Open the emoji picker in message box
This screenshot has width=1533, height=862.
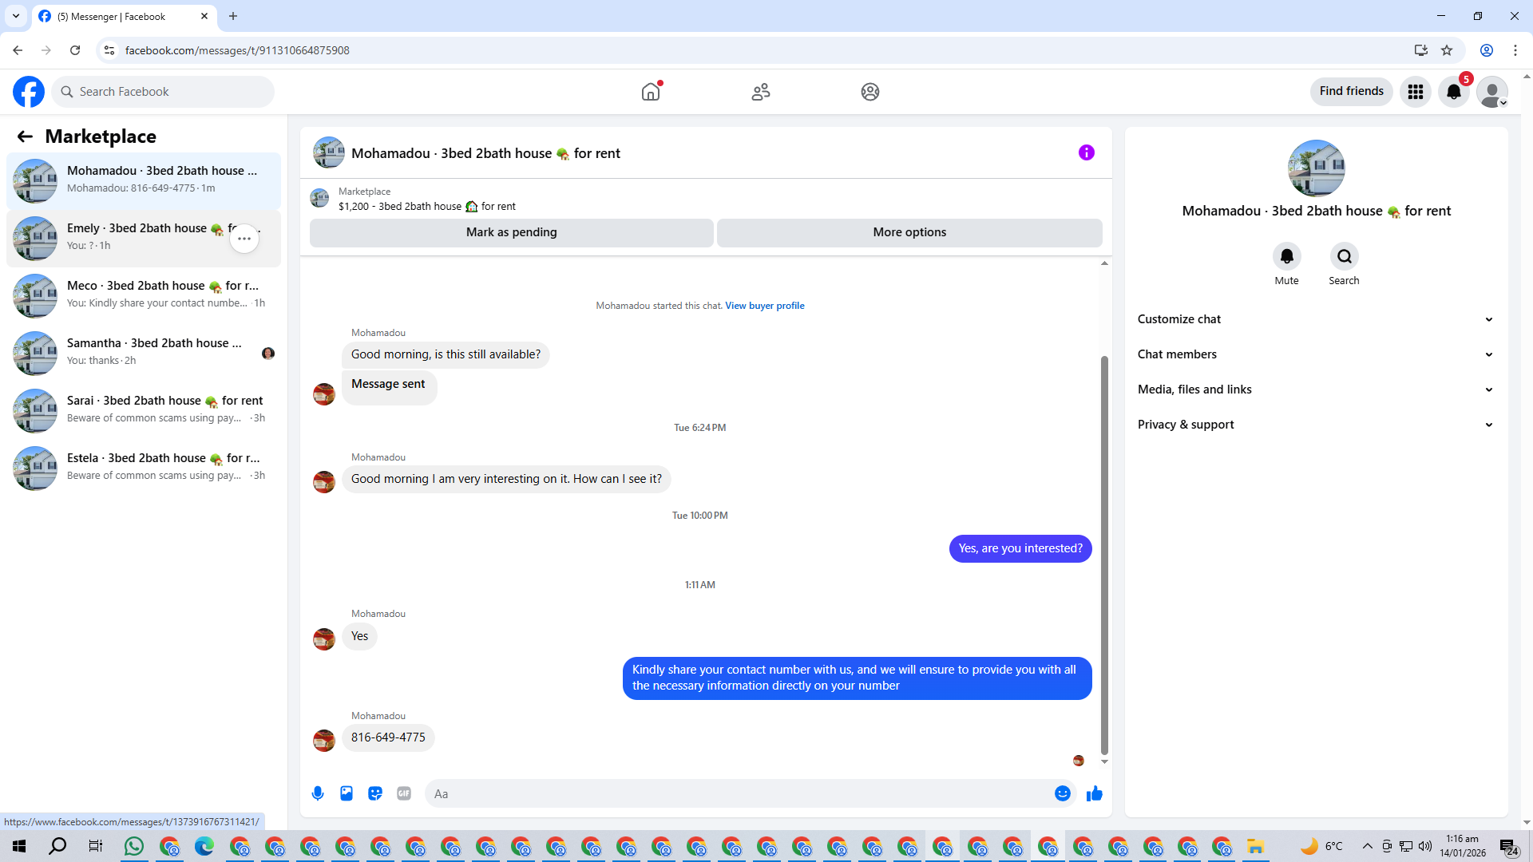(1062, 793)
